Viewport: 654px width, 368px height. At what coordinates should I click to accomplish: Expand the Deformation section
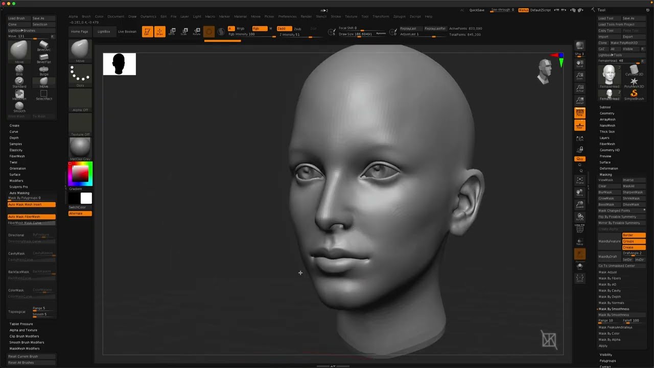[609, 169]
